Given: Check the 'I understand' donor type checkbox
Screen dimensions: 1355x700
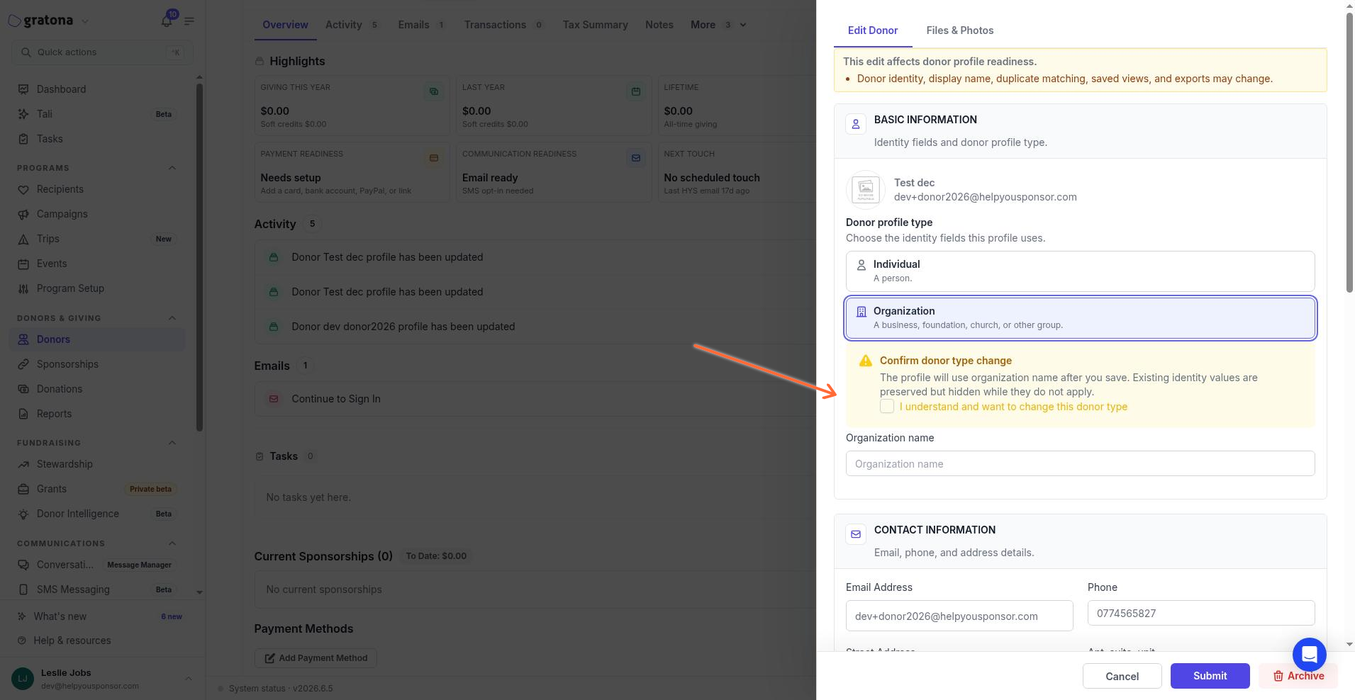Looking at the screenshot, I should [x=887, y=406].
